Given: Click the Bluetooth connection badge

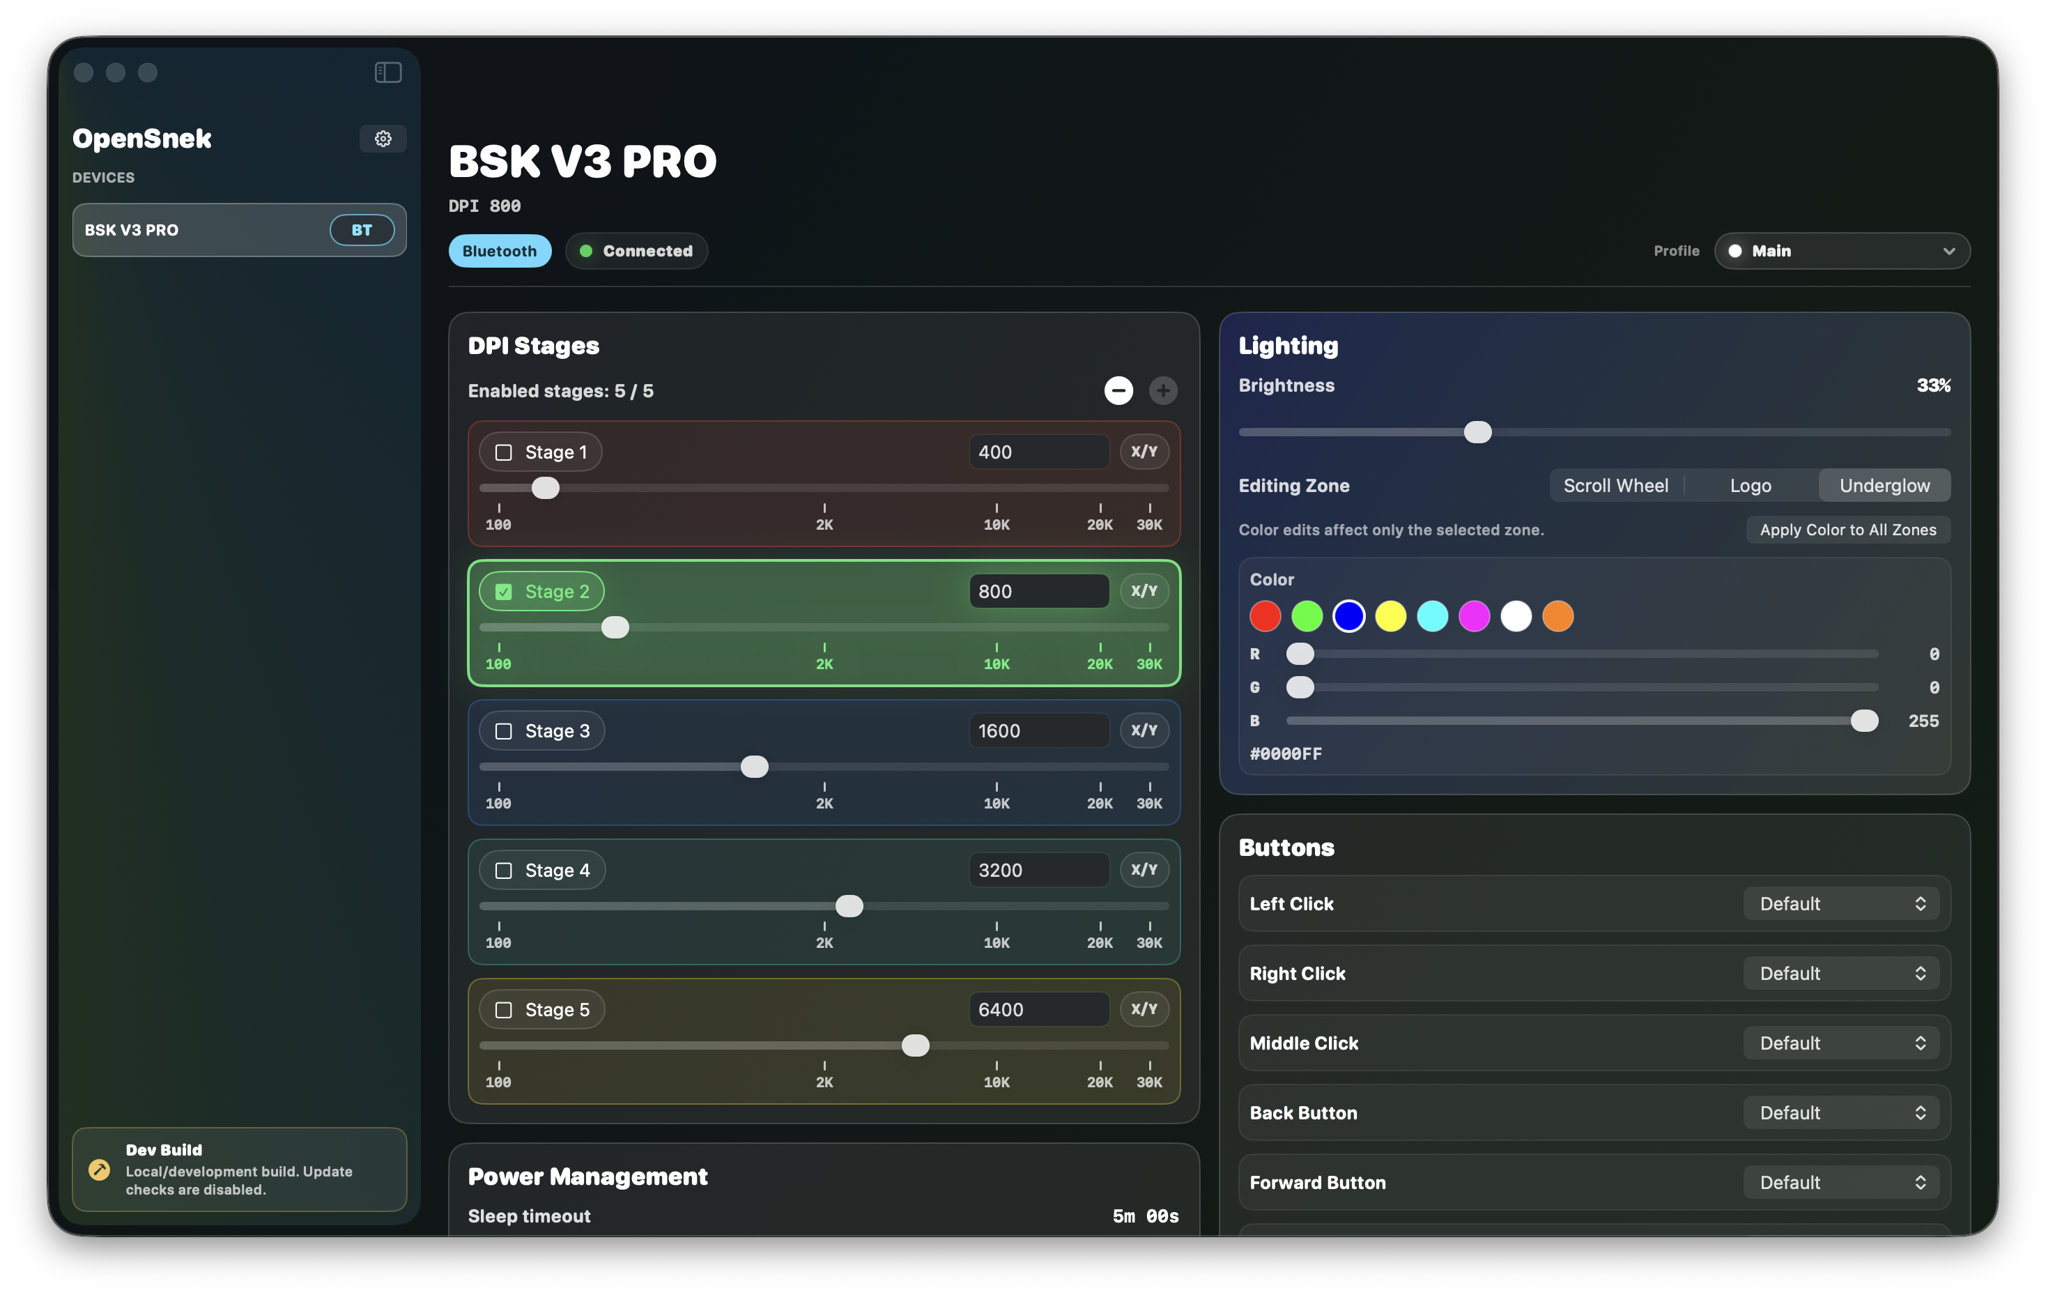Looking at the screenshot, I should click(500, 251).
